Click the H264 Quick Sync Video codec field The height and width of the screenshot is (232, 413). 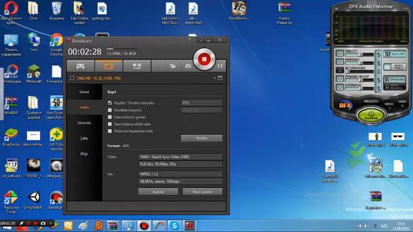pos(180,157)
